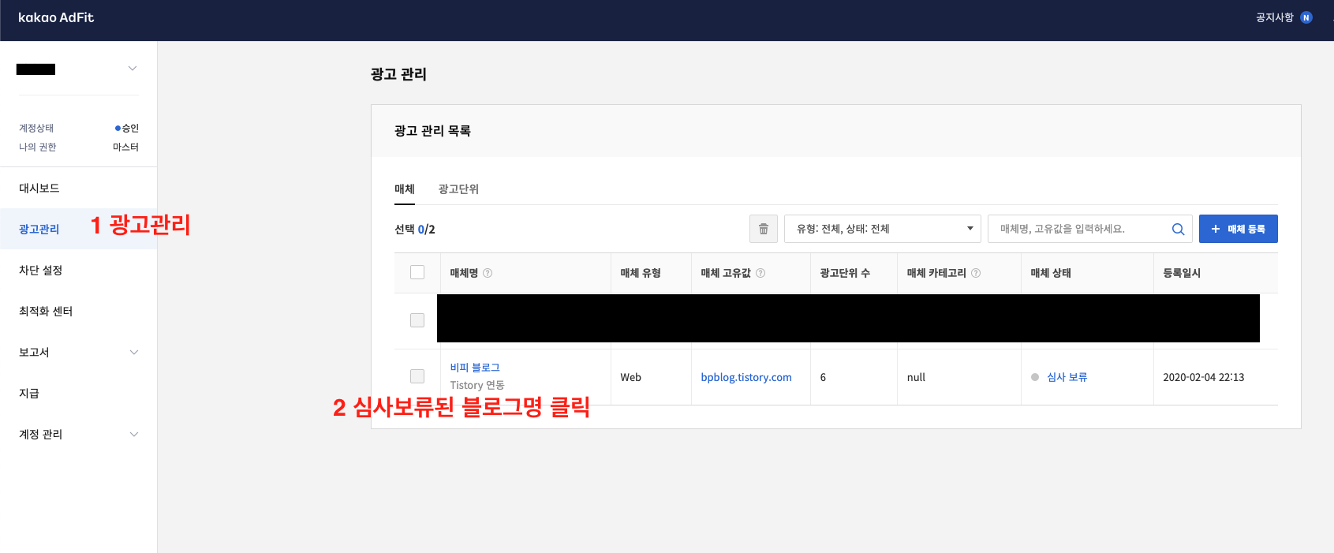
Task: Tick the checkbox for 비피 블로그 row
Action: coord(417,376)
